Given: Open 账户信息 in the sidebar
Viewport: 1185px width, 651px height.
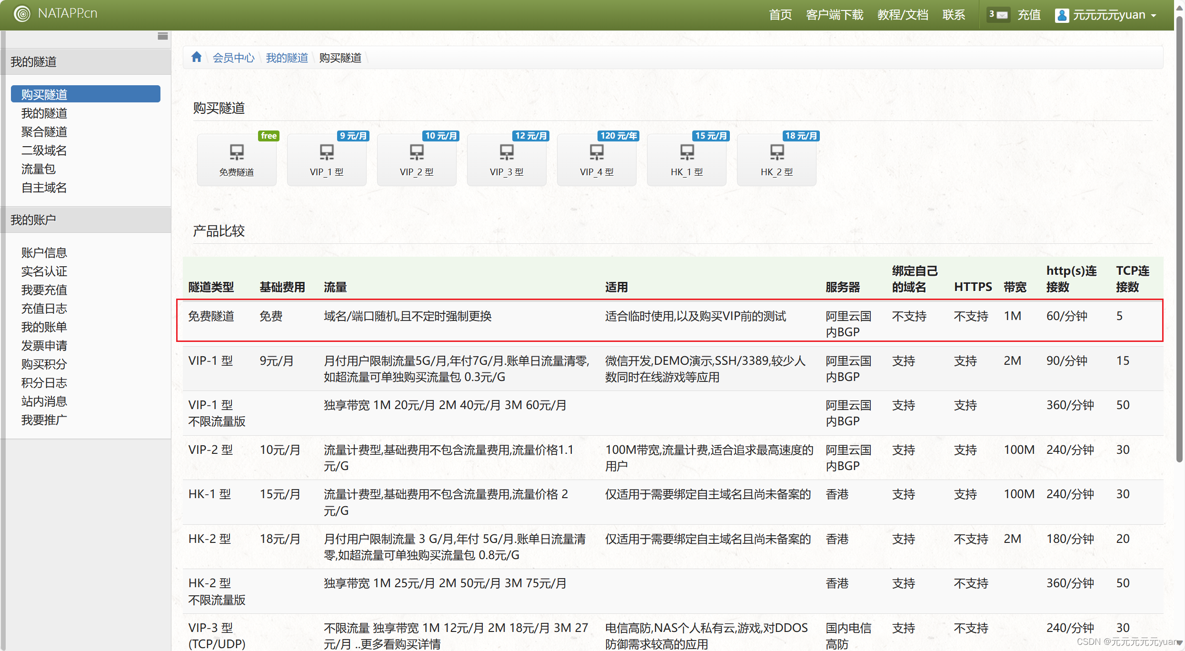Looking at the screenshot, I should [x=44, y=253].
